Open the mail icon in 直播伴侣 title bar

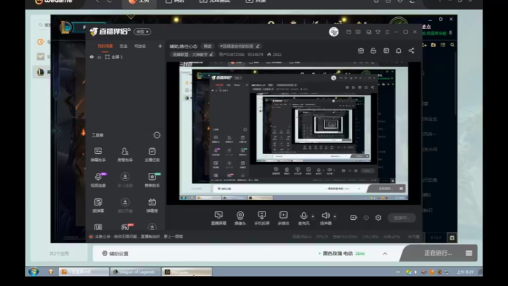(349, 32)
